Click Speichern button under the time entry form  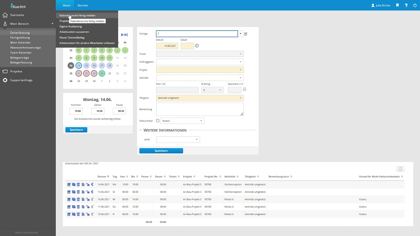pyautogui.click(x=161, y=151)
